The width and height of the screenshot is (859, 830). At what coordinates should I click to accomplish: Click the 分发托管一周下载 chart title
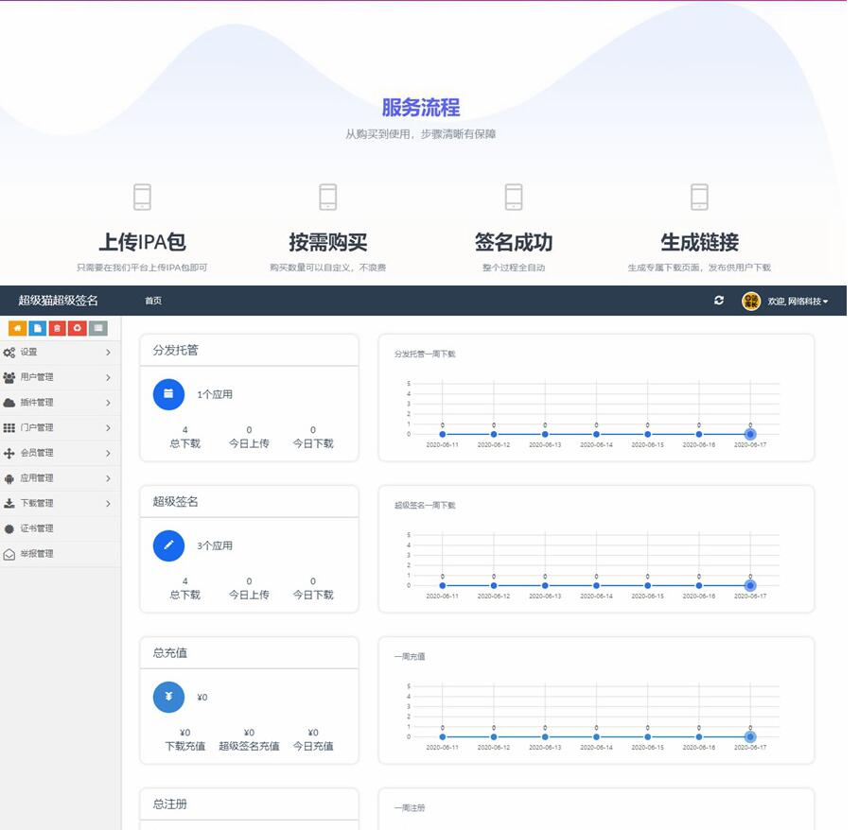pos(425,354)
